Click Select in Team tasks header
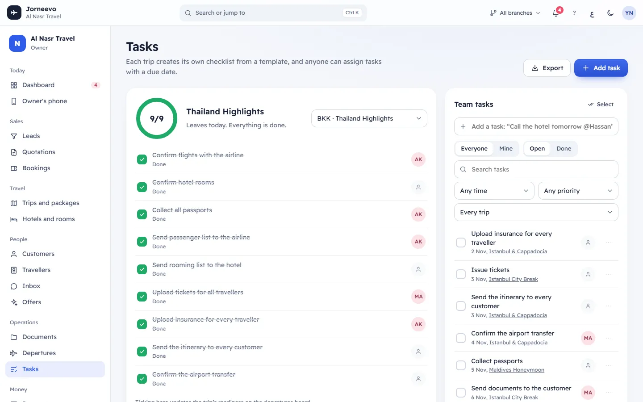Image resolution: width=643 pixels, height=402 pixels. click(x=601, y=105)
